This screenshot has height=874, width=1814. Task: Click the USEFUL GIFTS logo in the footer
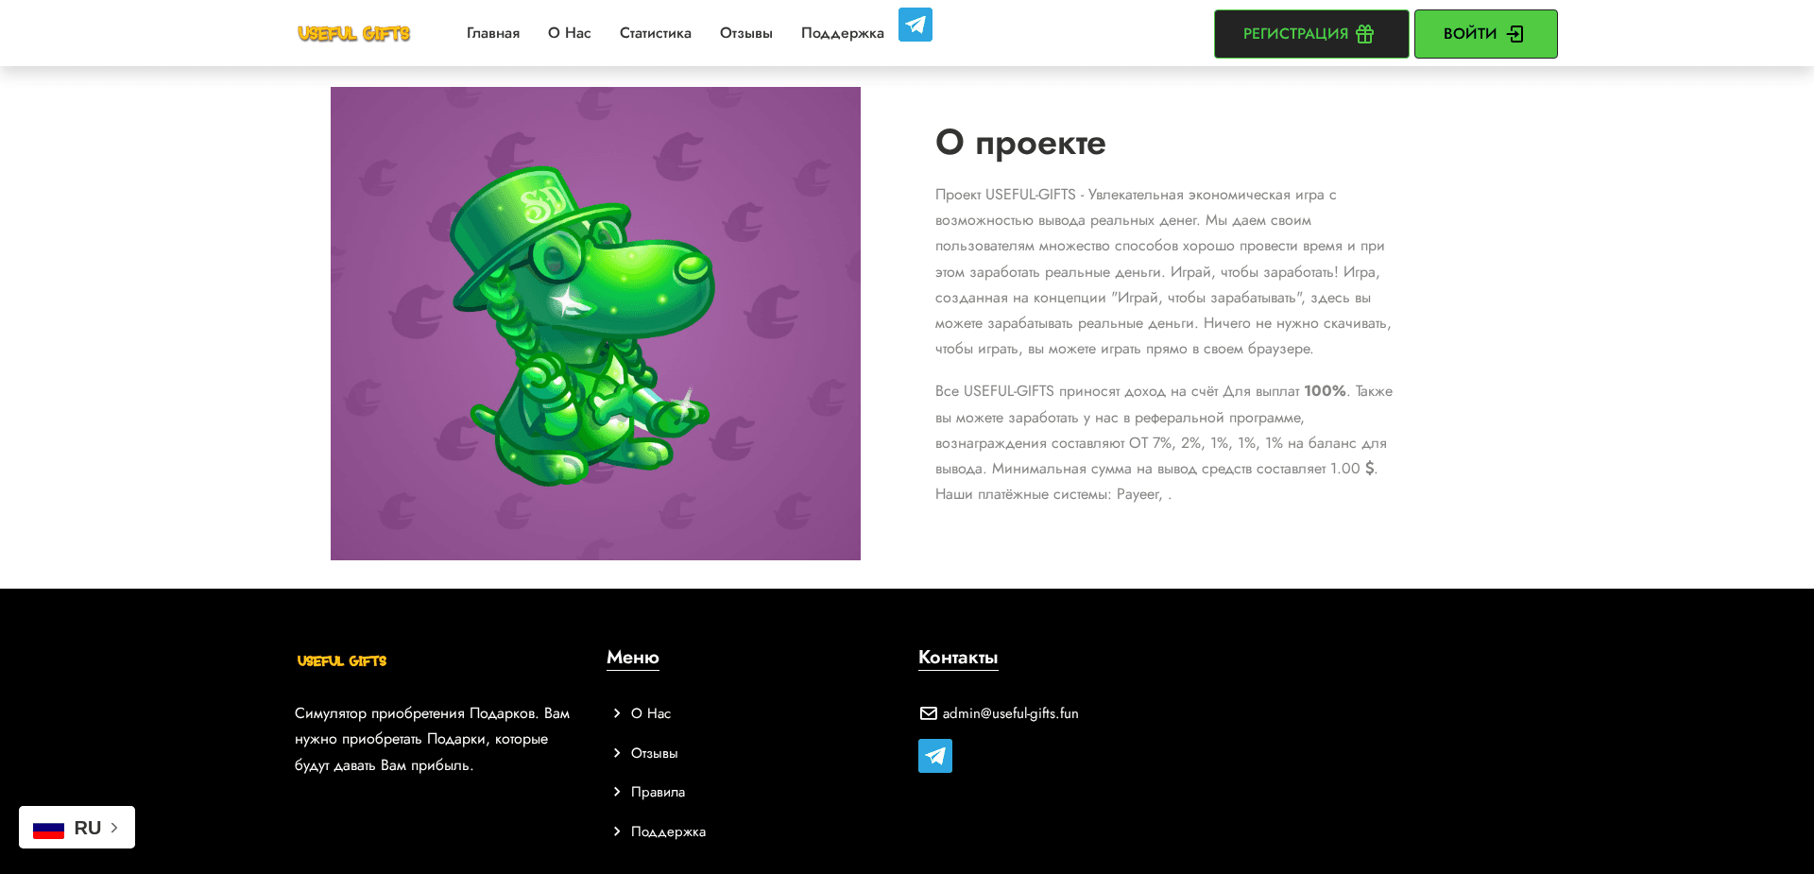coord(340,660)
